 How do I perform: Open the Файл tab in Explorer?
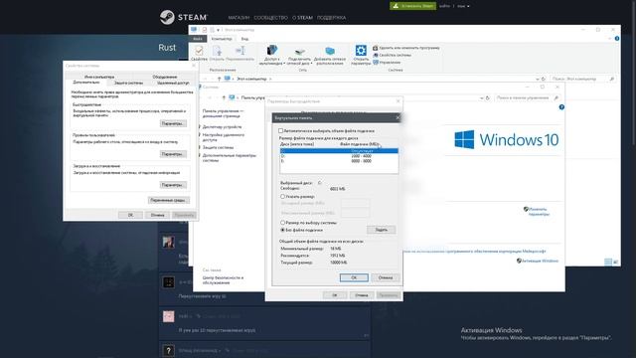click(x=198, y=39)
